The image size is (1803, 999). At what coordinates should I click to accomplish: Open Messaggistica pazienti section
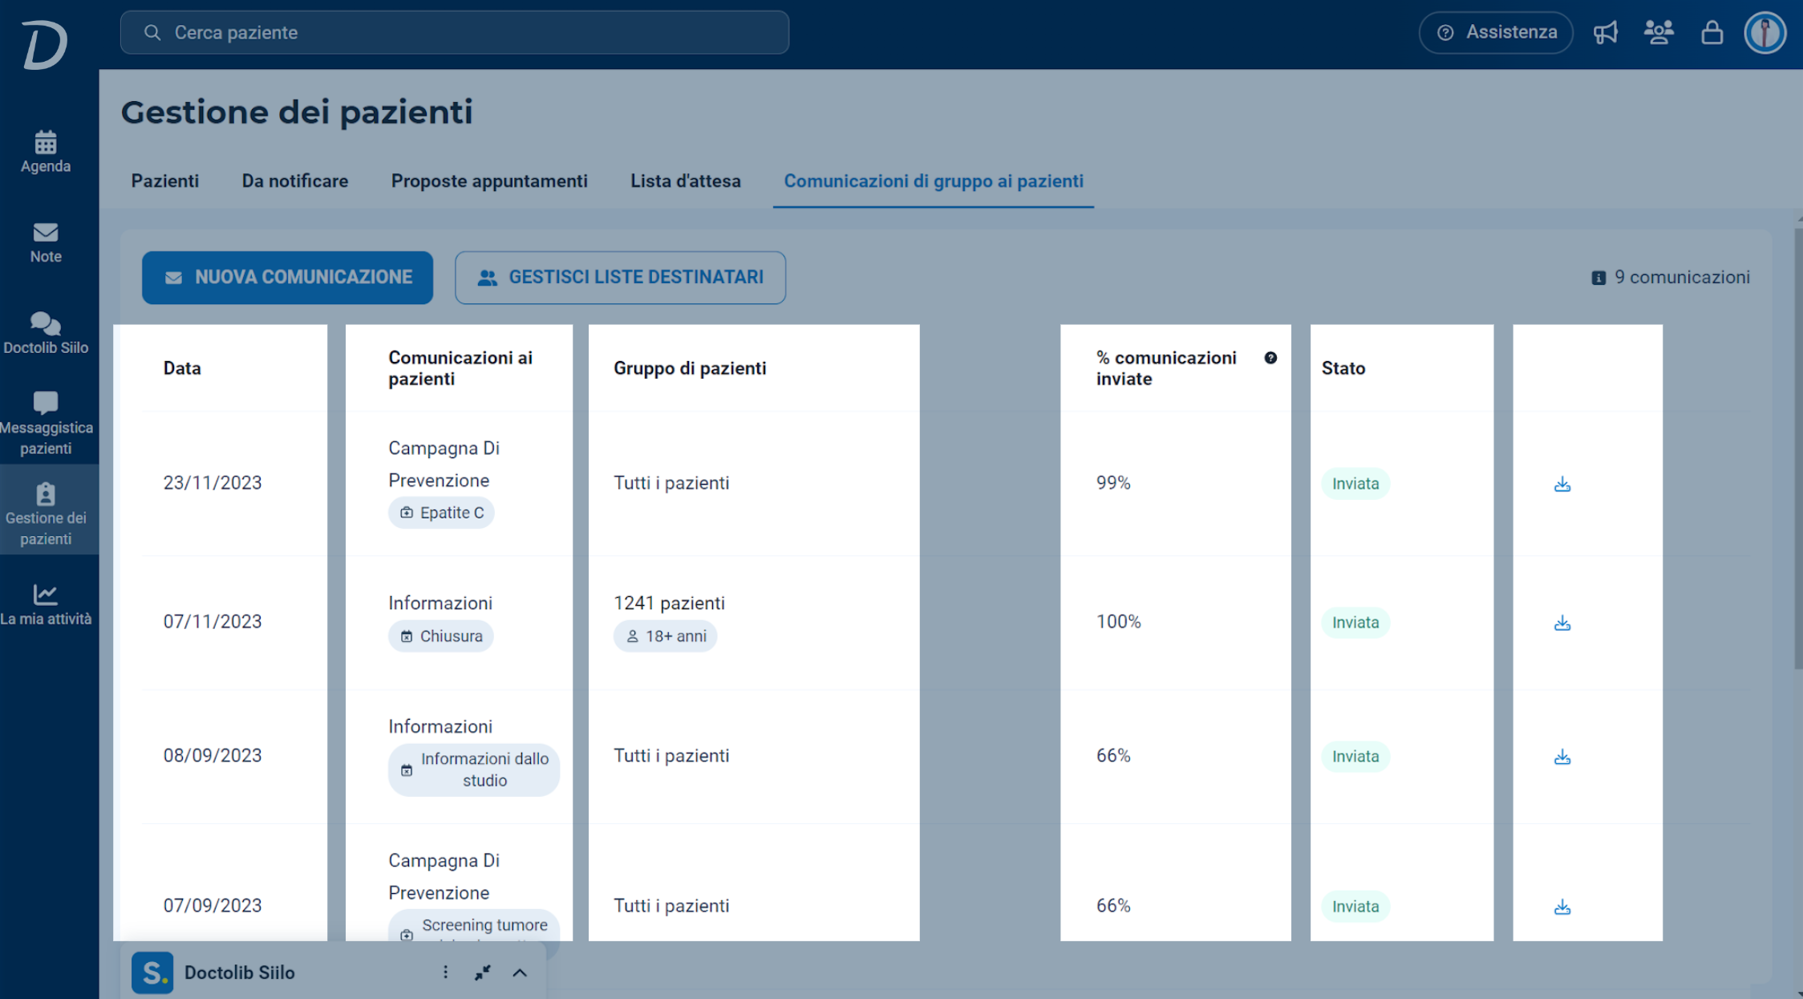(46, 423)
